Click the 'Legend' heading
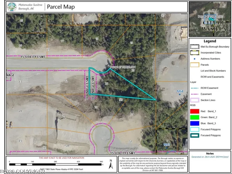The image size is (232, 174). click(x=210, y=41)
